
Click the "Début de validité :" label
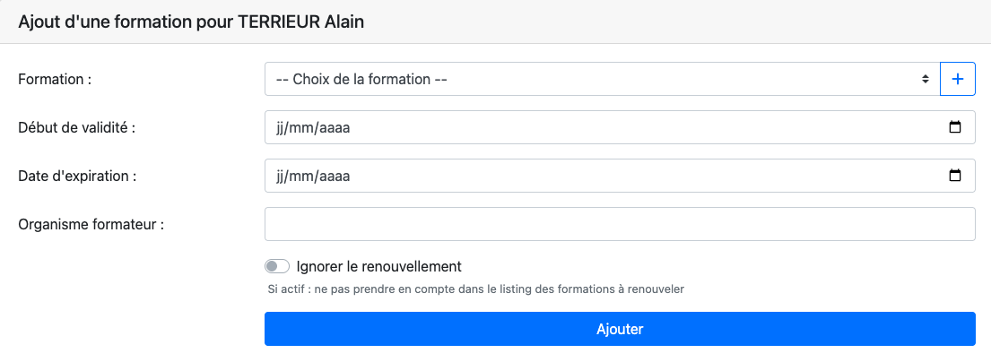[x=76, y=127]
